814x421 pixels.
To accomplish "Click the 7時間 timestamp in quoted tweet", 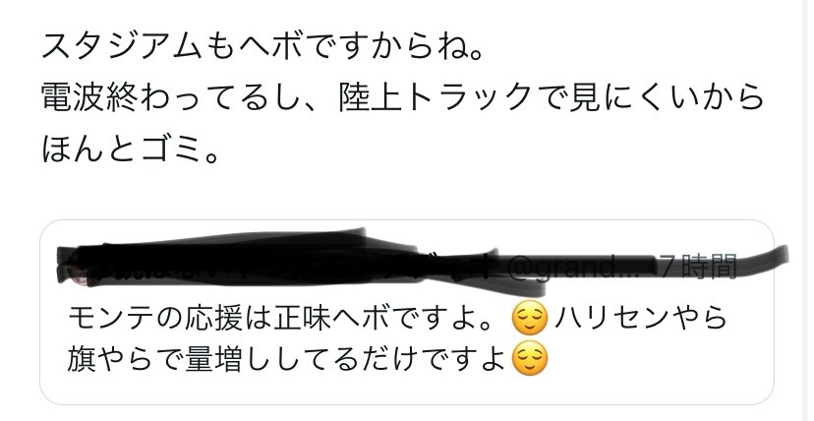I will pos(698,268).
